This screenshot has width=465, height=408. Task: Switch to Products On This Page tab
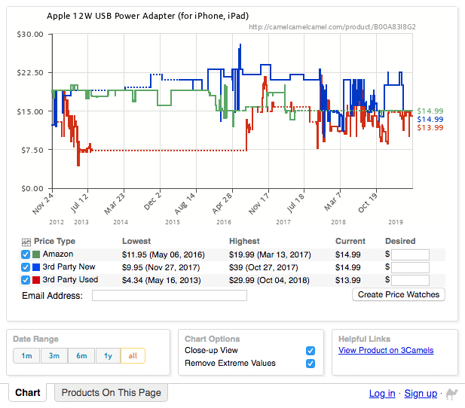tap(112, 393)
